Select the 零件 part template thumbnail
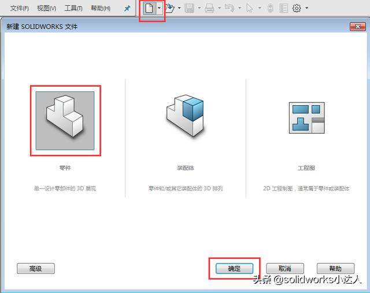This screenshot has width=370, height=293. tap(65, 121)
